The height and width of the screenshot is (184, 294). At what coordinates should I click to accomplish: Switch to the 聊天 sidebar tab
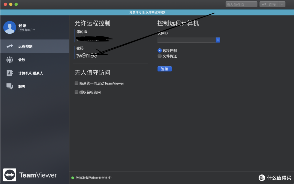click(35, 87)
